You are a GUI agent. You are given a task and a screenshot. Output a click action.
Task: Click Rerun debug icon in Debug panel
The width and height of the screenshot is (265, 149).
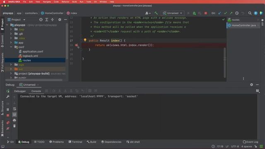tap(8, 91)
